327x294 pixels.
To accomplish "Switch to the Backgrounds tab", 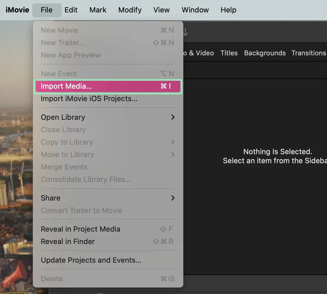I will pos(265,53).
